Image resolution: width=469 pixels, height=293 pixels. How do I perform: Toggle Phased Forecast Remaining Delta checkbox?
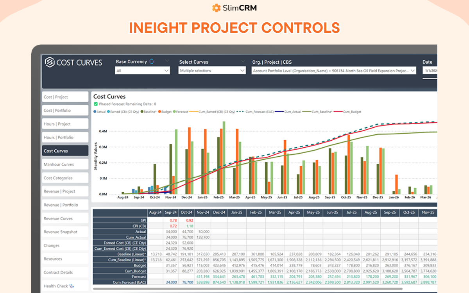(x=96, y=104)
